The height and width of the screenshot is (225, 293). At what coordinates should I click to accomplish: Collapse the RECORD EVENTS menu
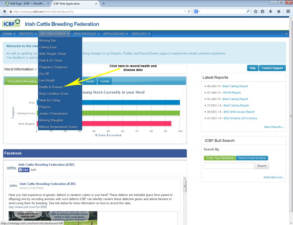click(x=55, y=34)
